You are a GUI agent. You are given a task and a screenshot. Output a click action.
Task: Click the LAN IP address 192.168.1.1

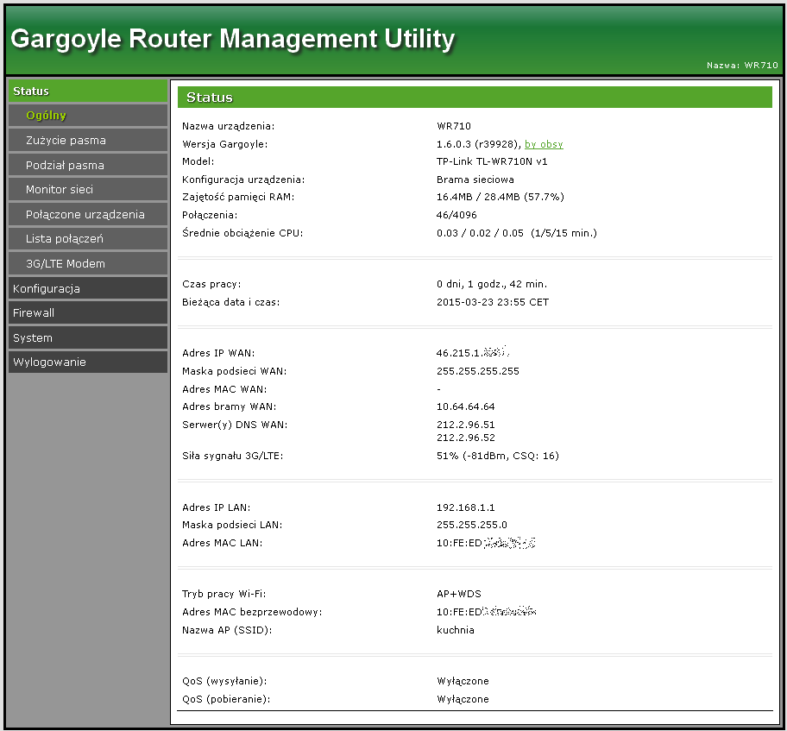[466, 507]
